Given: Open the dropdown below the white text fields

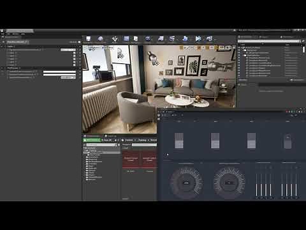Looking at the screenshot, I should (x=68, y=77).
